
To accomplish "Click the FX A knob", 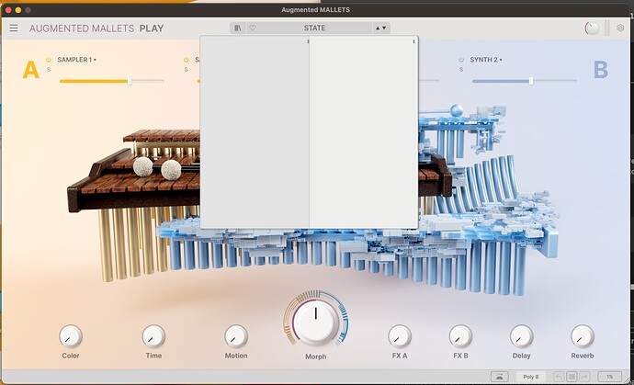I will (400, 336).
